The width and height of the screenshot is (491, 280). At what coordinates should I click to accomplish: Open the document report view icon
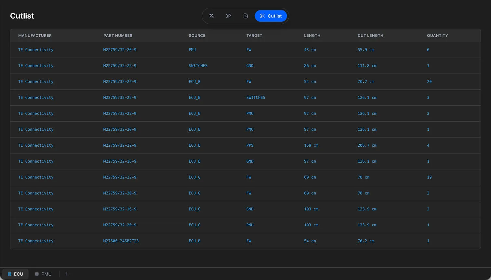tap(245, 16)
